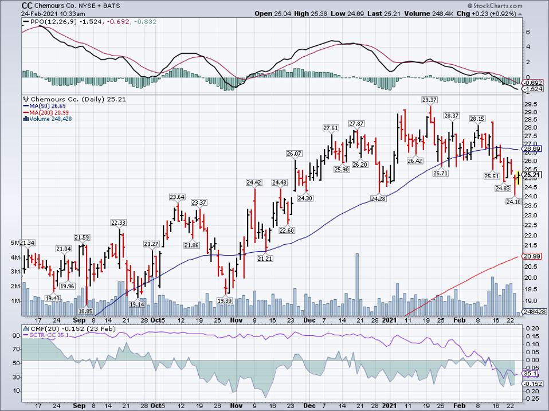Click the 22.33 high price label
Screen dimensions: 549x411
pos(119,222)
